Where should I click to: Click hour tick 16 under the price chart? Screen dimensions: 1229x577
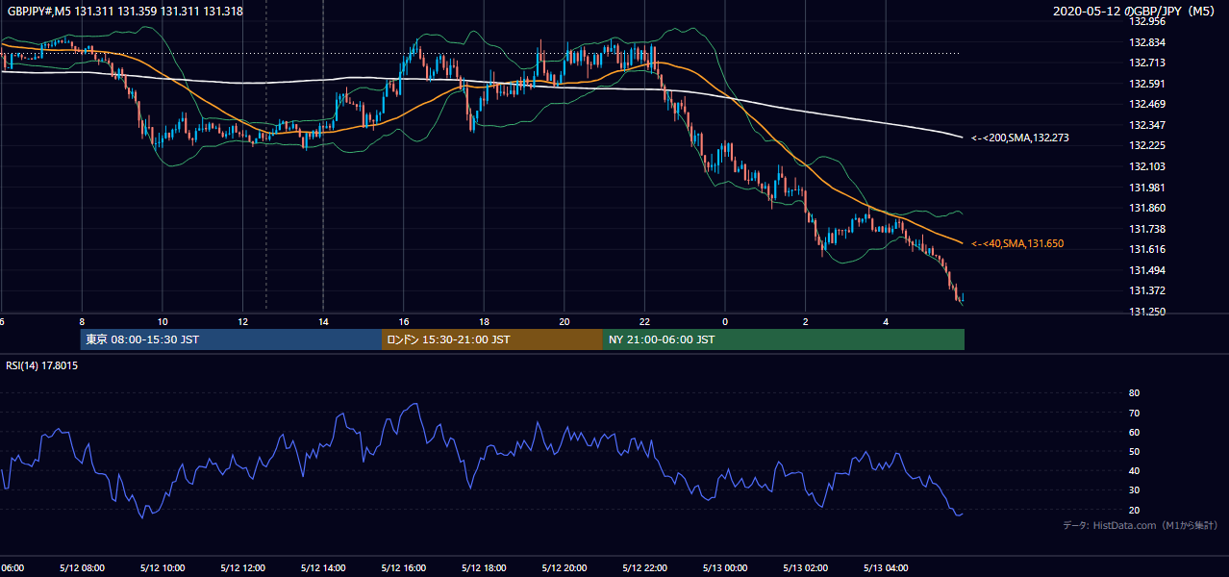[404, 321]
